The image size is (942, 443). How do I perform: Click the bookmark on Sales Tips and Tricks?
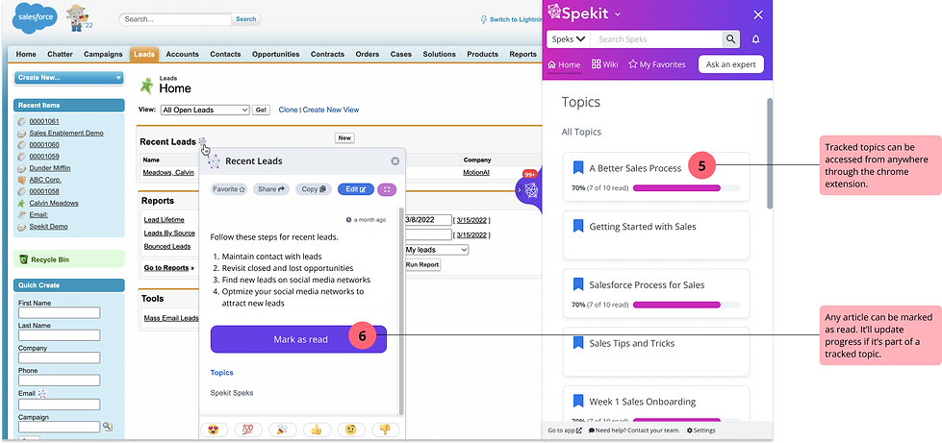click(x=578, y=343)
